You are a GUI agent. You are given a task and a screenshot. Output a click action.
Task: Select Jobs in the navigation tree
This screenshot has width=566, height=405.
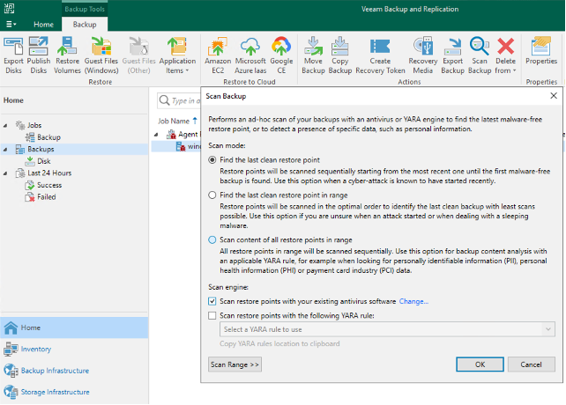[x=34, y=125]
